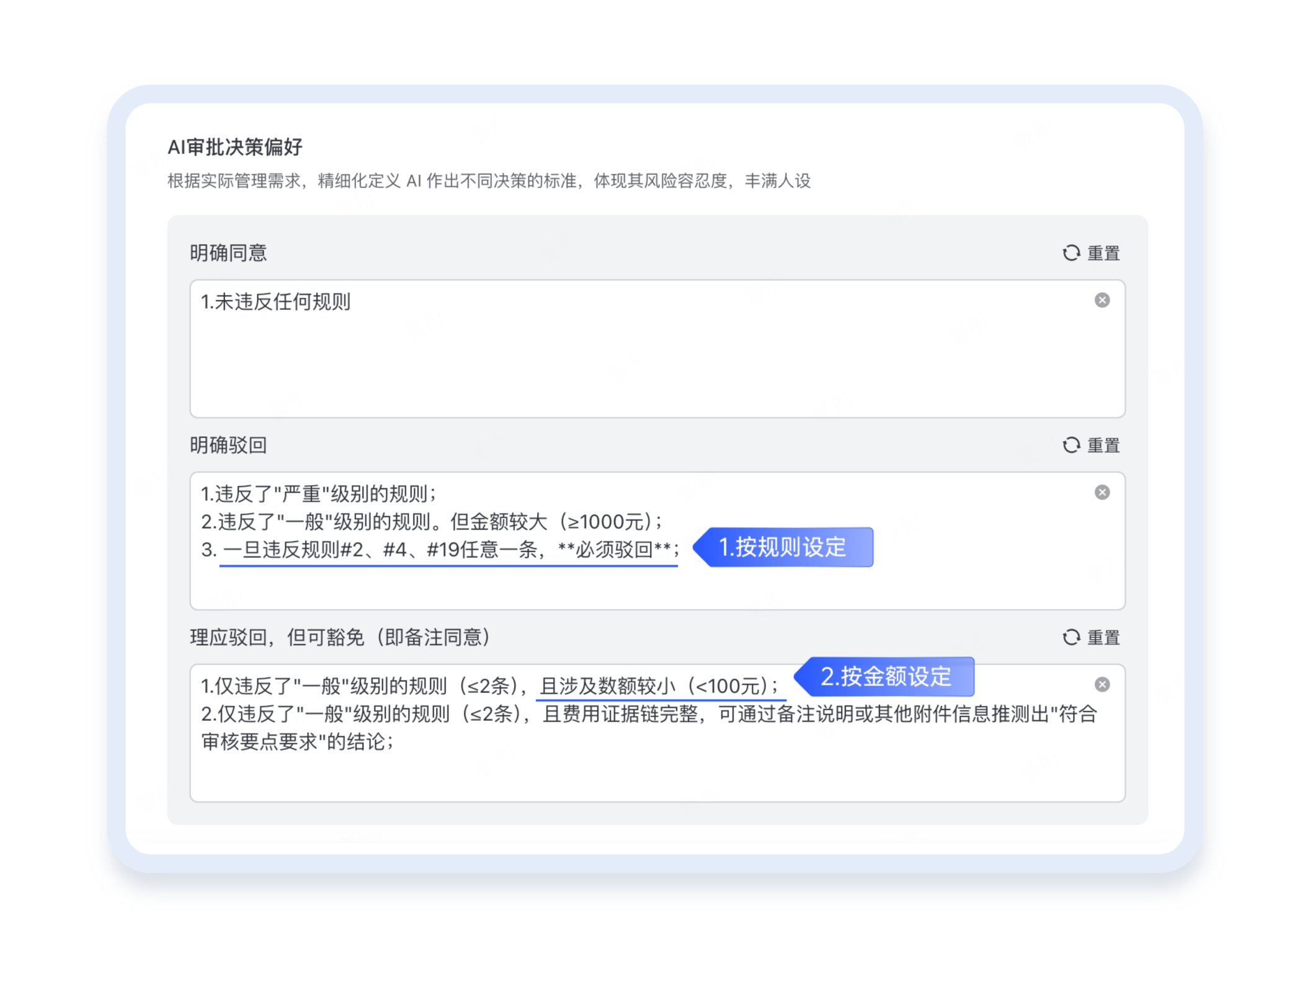
Task: Clear the 明确同意 text box with x icon
Action: [x=1102, y=301]
